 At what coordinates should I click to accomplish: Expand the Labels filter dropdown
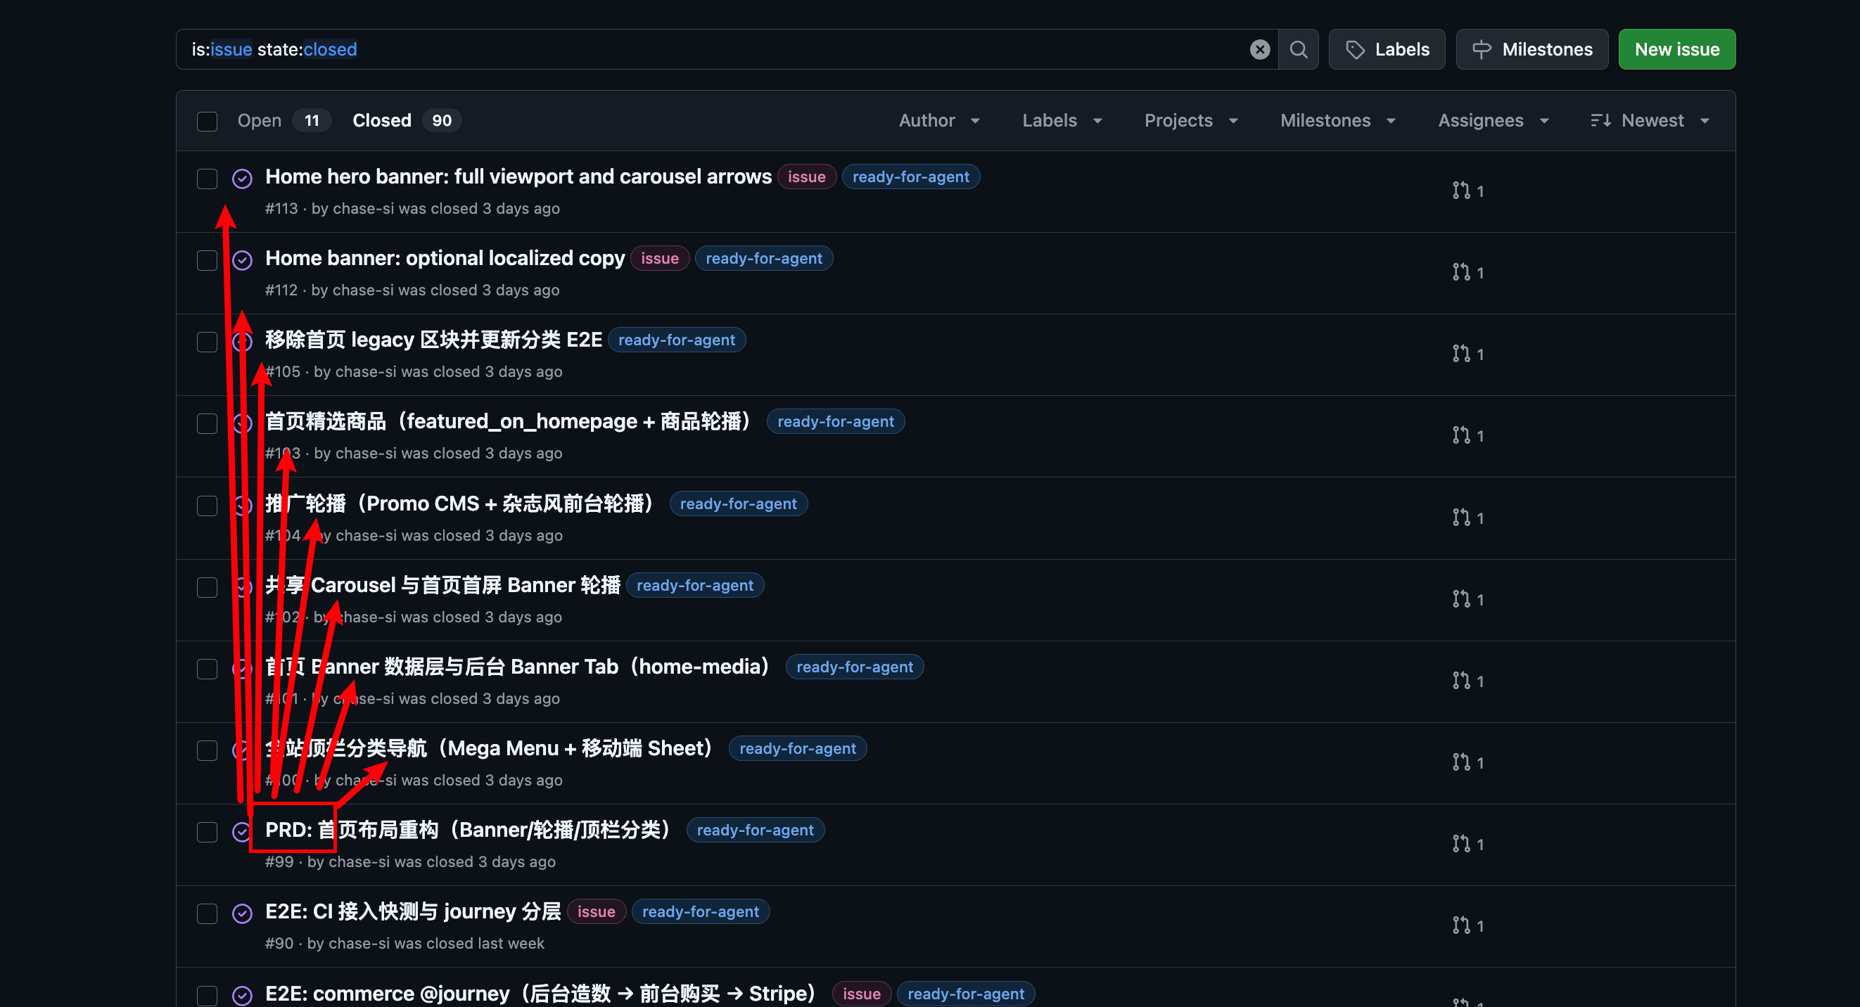1062,120
